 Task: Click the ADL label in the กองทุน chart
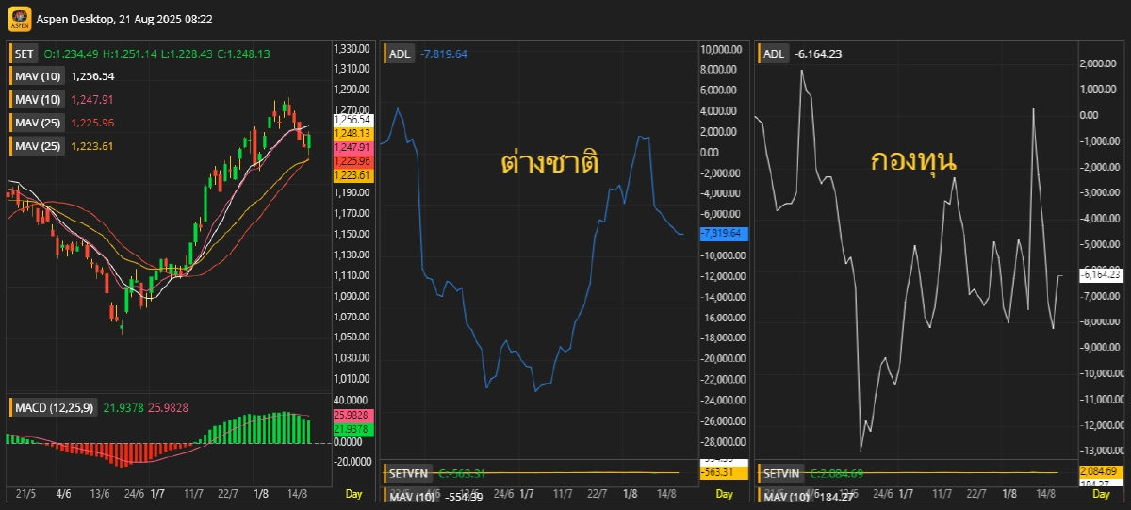(x=774, y=54)
